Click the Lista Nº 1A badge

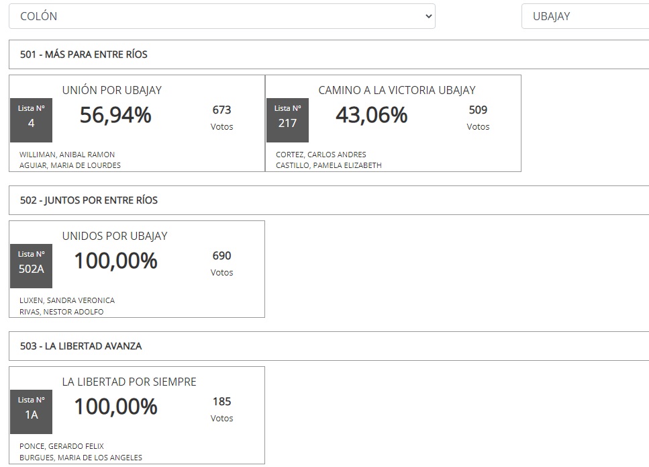point(31,412)
